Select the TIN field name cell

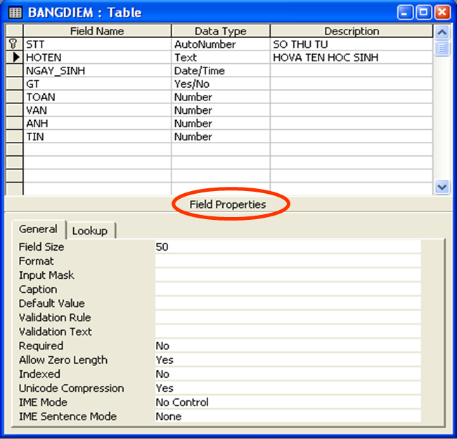point(97,136)
